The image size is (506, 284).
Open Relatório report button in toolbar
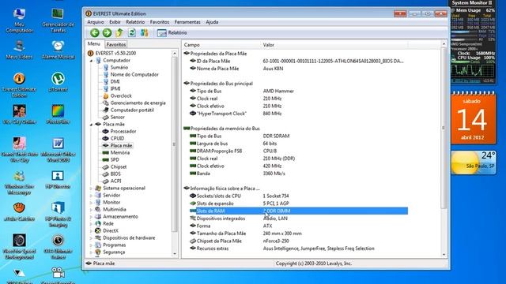pyautogui.click(x=172, y=33)
